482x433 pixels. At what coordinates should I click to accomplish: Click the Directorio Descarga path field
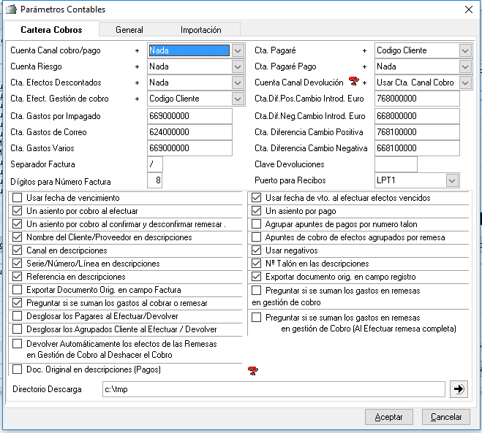[x=274, y=389]
